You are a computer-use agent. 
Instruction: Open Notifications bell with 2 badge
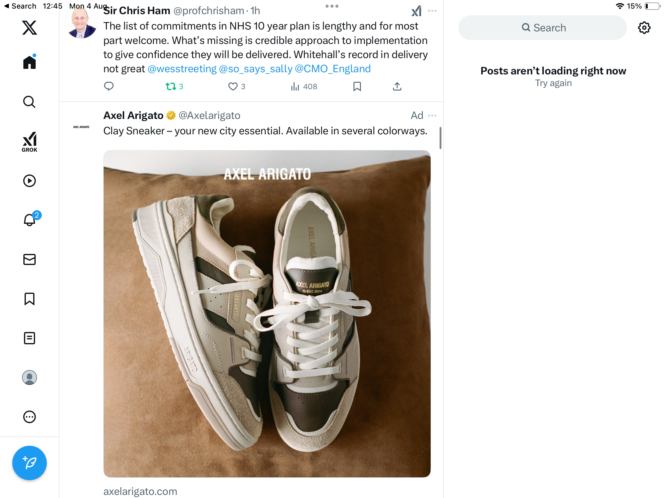pos(30,220)
